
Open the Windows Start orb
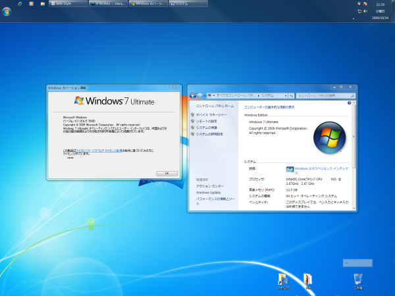pyautogui.click(x=7, y=12)
